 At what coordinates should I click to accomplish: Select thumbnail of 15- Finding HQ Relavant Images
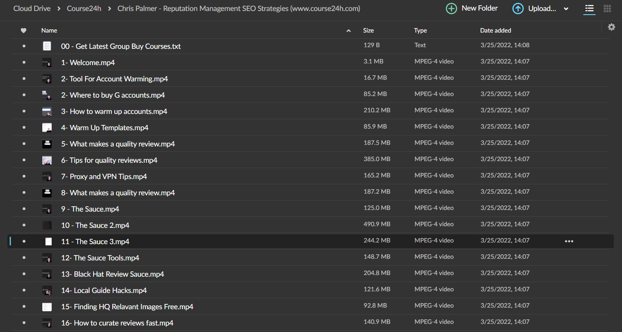click(x=47, y=307)
